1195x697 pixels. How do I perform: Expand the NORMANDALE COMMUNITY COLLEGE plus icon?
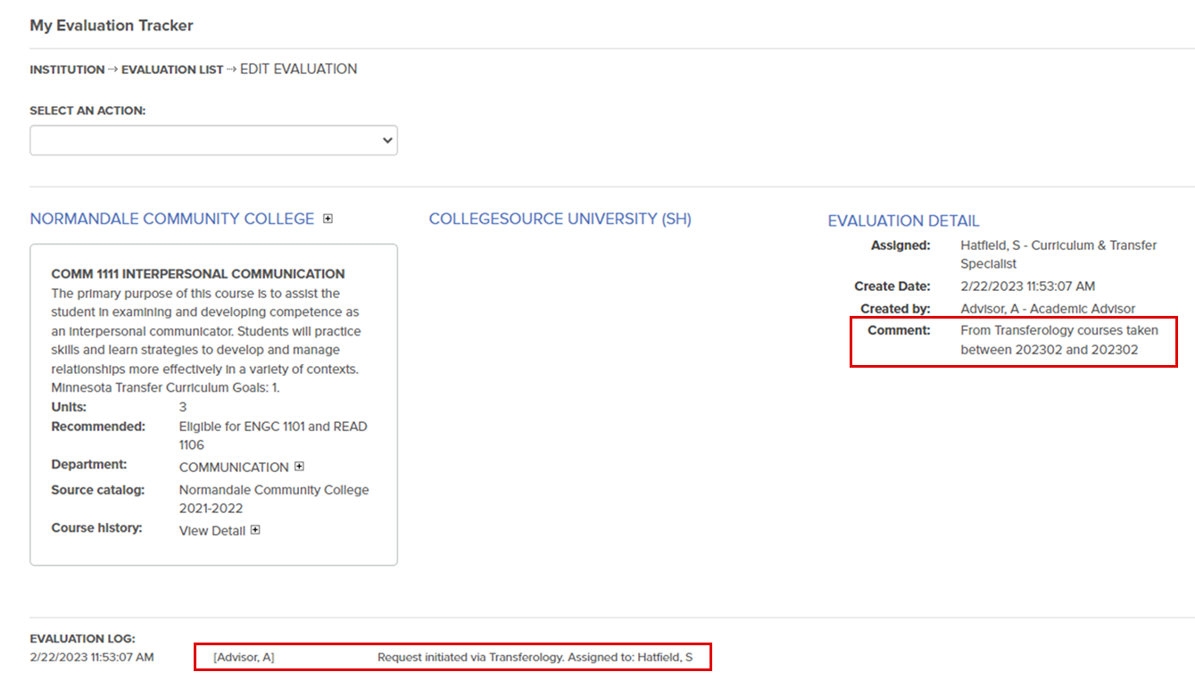[328, 218]
